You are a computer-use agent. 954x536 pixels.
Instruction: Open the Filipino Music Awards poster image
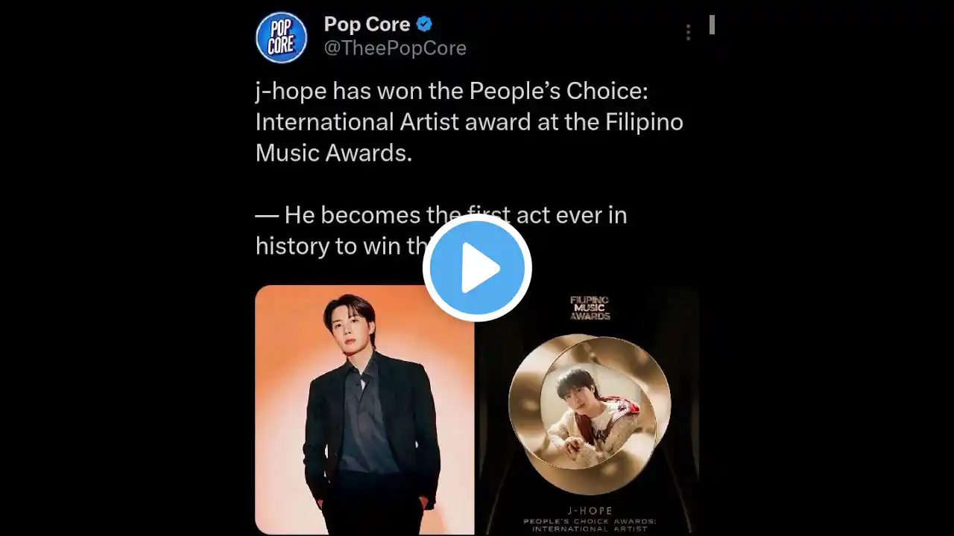[x=588, y=409]
